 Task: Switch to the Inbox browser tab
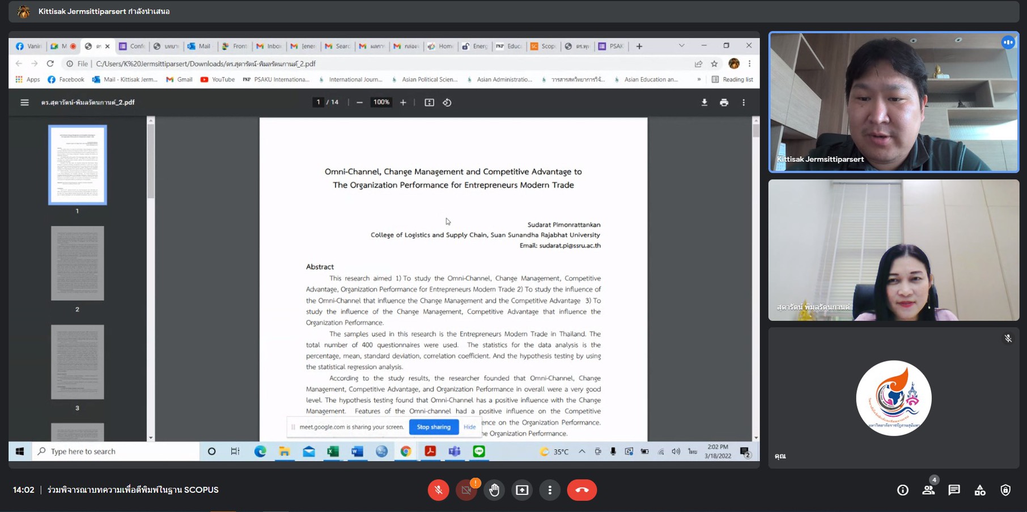269,46
